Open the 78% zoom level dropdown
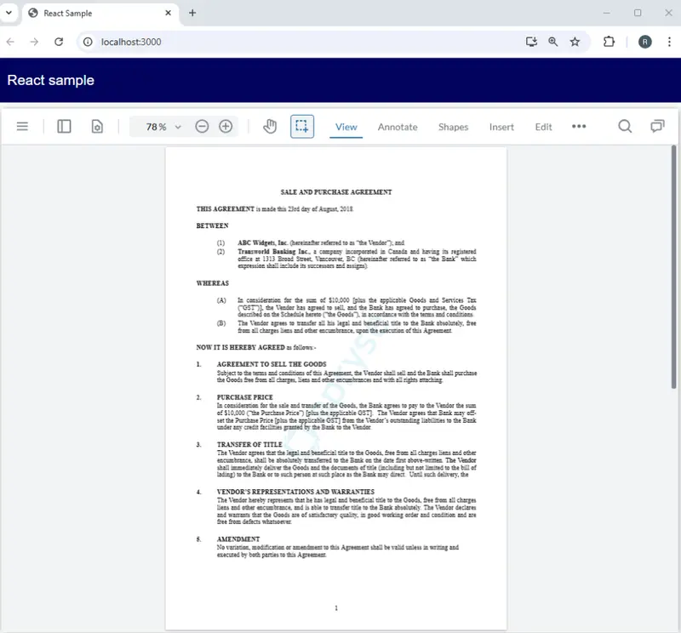 click(163, 127)
